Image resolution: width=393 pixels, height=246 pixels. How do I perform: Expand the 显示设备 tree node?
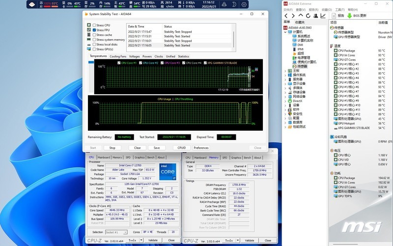[x=285, y=84]
